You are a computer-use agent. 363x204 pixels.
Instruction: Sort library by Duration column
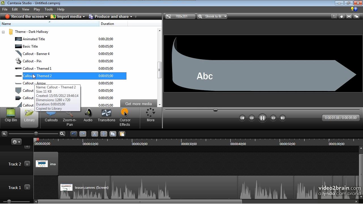113,24
